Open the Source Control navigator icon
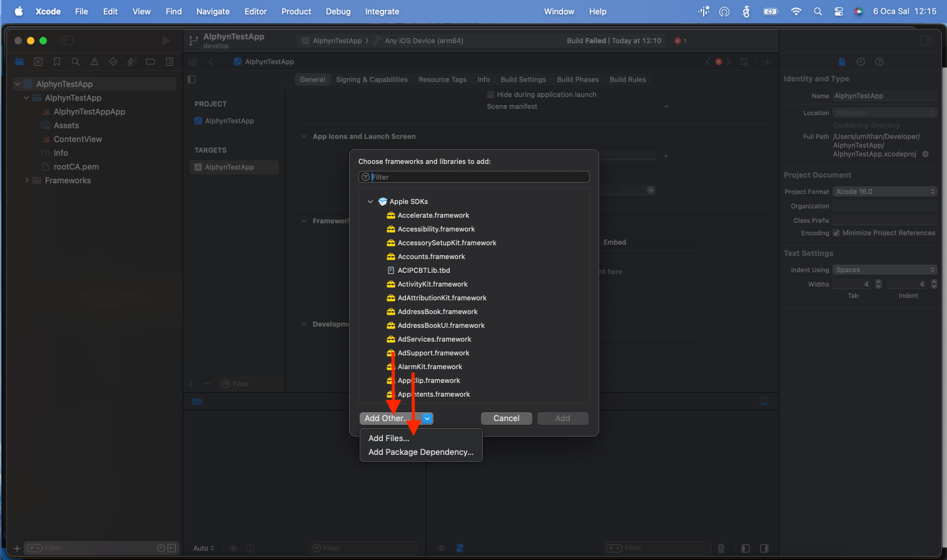 click(38, 62)
